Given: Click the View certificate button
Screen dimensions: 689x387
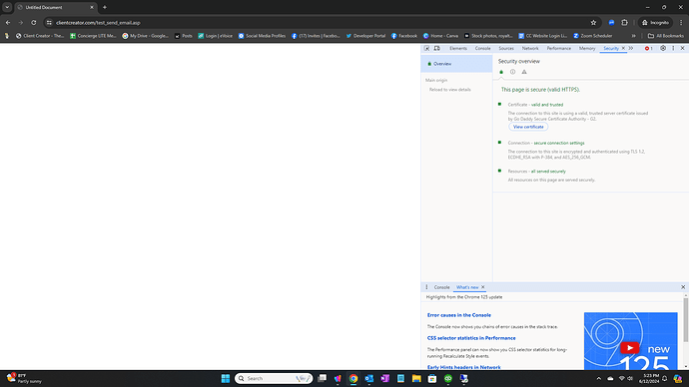Looking at the screenshot, I should (x=528, y=127).
